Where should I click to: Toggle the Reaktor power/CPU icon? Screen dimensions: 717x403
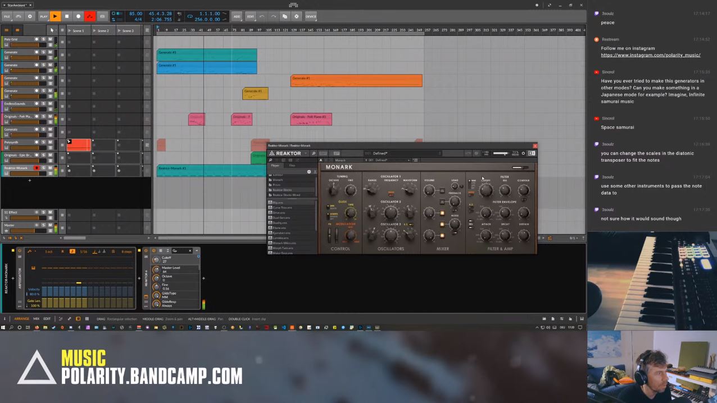click(523, 153)
